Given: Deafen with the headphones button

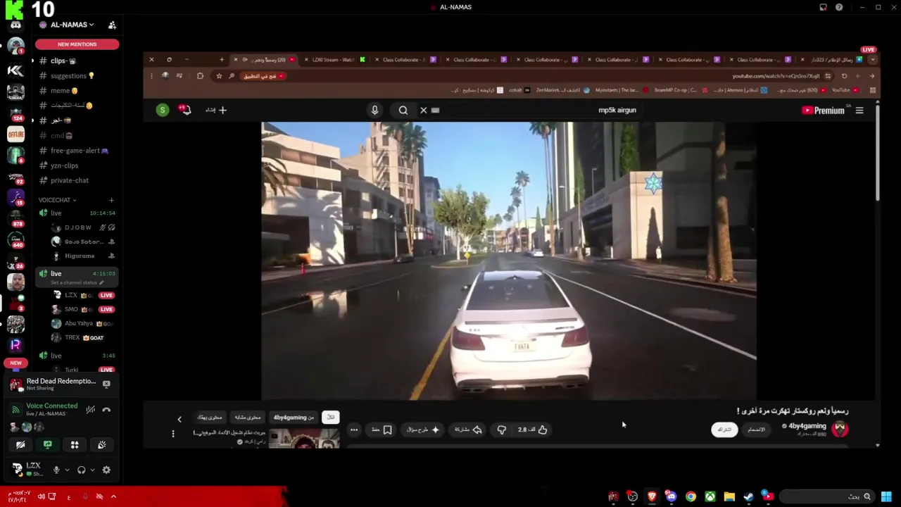Looking at the screenshot, I should (81, 470).
